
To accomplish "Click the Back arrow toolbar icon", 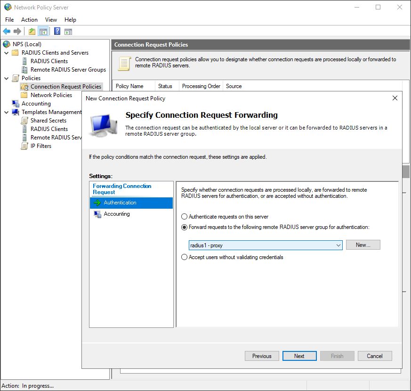I will (x=7, y=32).
